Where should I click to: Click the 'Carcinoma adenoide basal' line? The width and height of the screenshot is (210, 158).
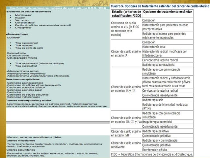pos(24,90)
